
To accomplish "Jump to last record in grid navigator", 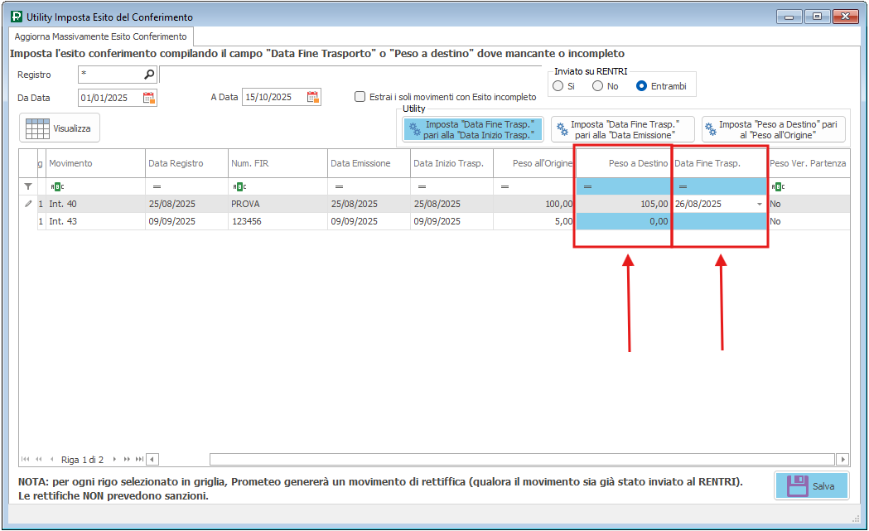I will (x=139, y=459).
